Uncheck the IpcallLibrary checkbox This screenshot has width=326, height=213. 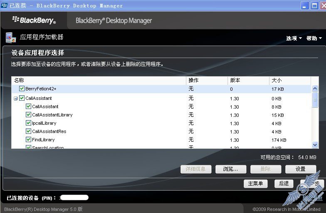(28, 123)
